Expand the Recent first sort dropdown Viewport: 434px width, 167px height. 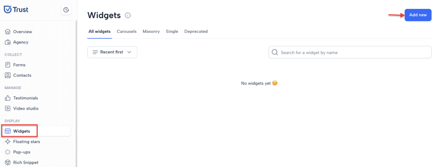click(112, 52)
